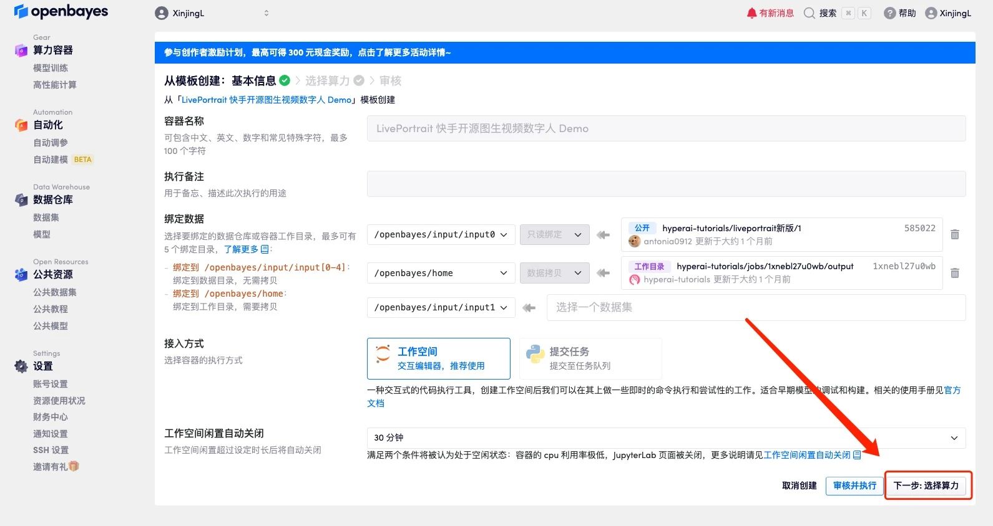This screenshot has width=993, height=526.
Task: Click the 容器名称 input field
Action: pyautogui.click(x=666, y=128)
